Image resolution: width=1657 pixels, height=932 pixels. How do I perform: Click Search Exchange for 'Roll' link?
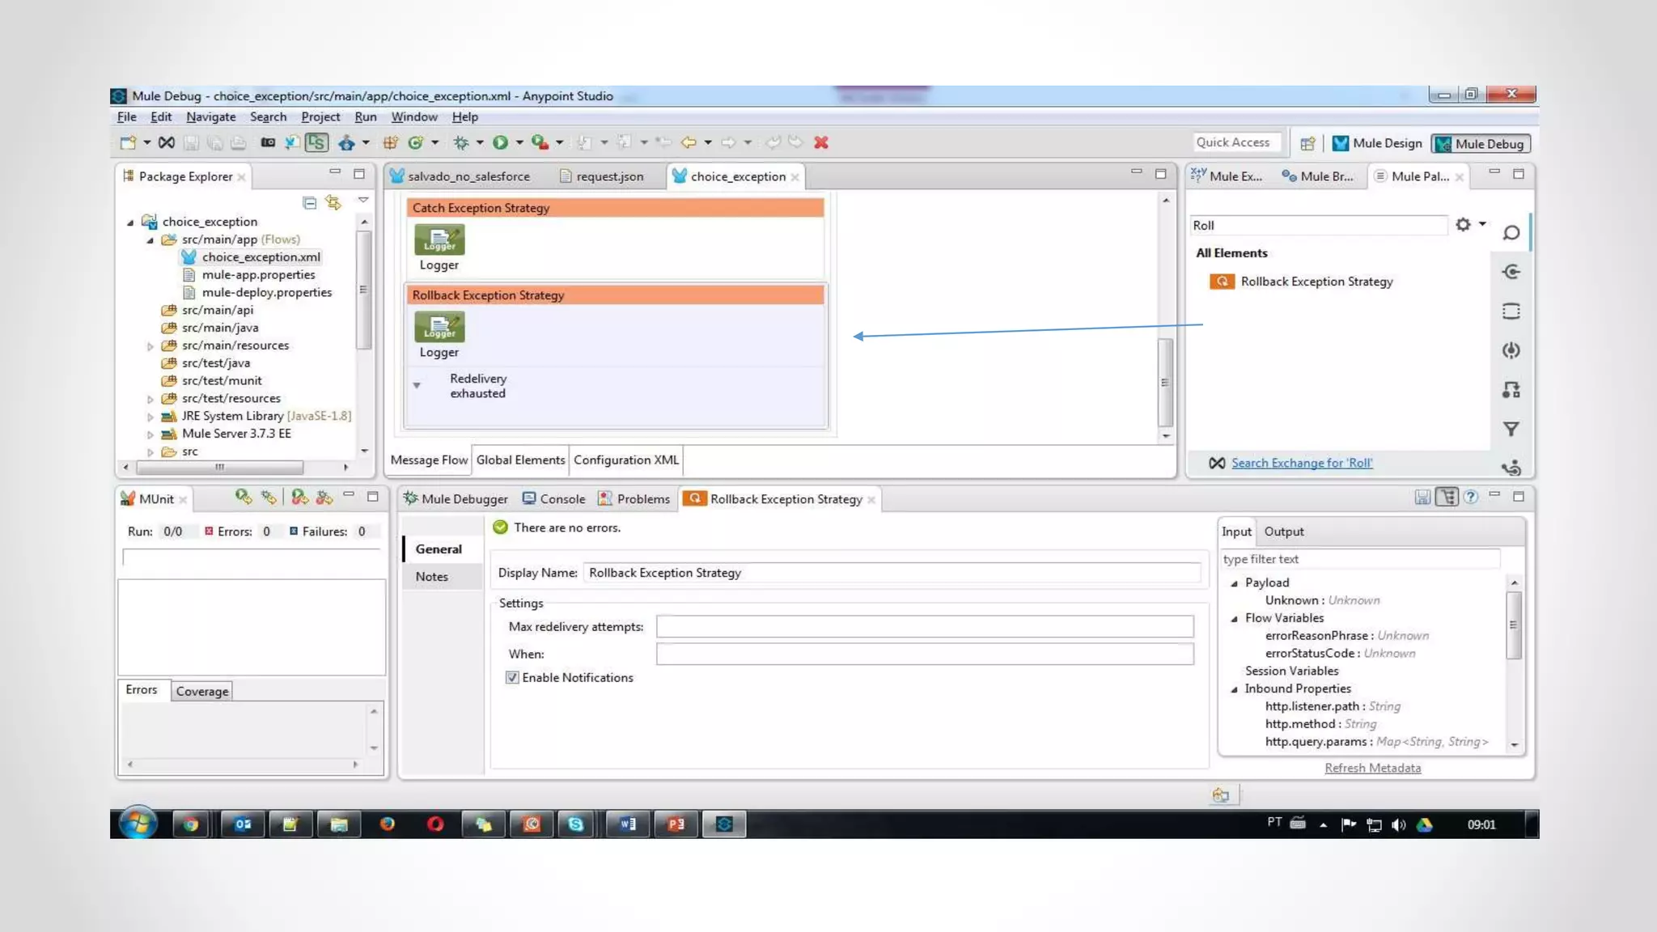tap(1301, 463)
